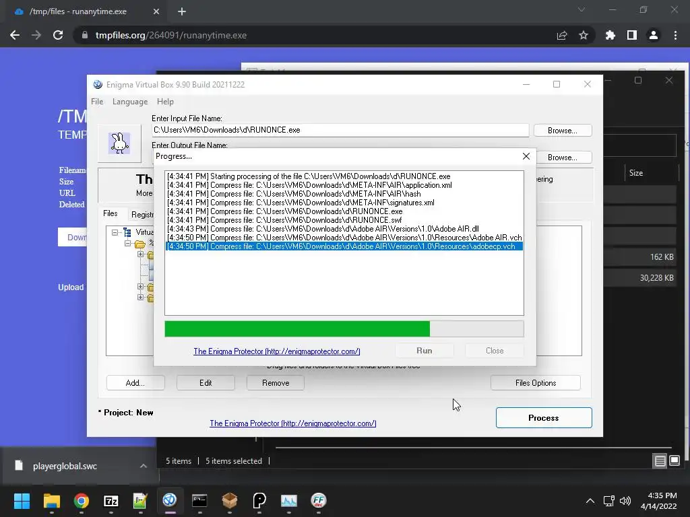Open the FF dec taskbar icon
690x517 pixels.
318,501
